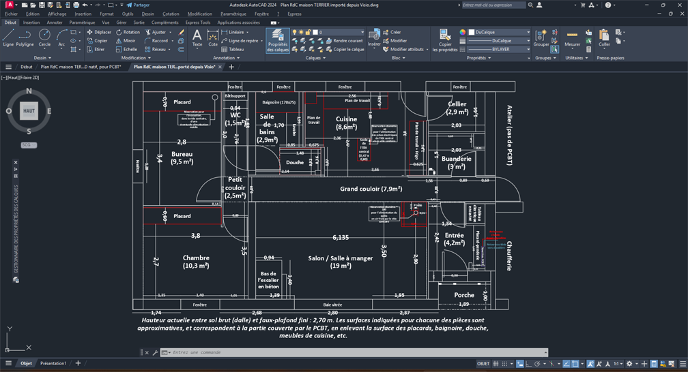Open Propriétés des calques manager
This screenshot has width=688, height=372.
coord(278,40)
